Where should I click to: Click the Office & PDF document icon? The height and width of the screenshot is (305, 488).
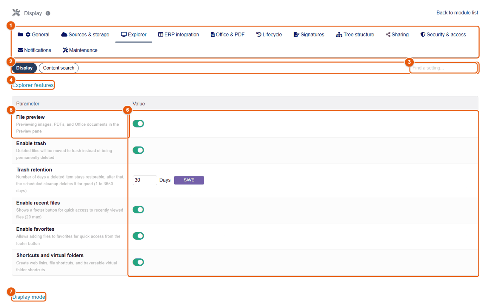click(213, 34)
